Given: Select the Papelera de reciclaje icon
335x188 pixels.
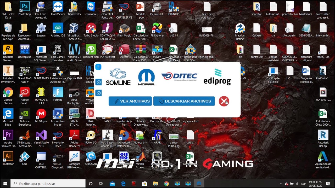Looking at the screenshot, I should click(x=8, y=32).
